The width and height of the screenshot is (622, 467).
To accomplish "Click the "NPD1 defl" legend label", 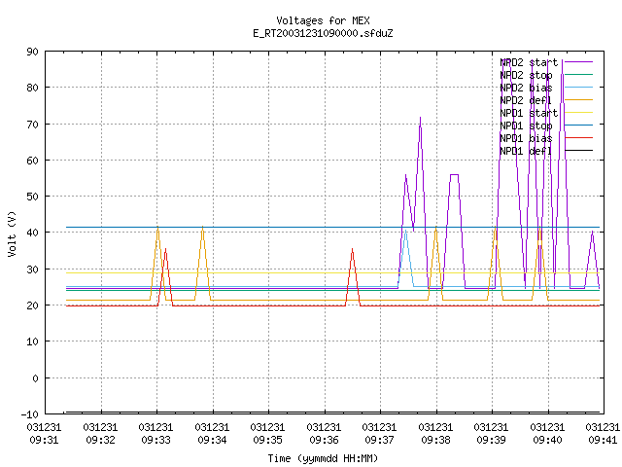I will (526, 151).
